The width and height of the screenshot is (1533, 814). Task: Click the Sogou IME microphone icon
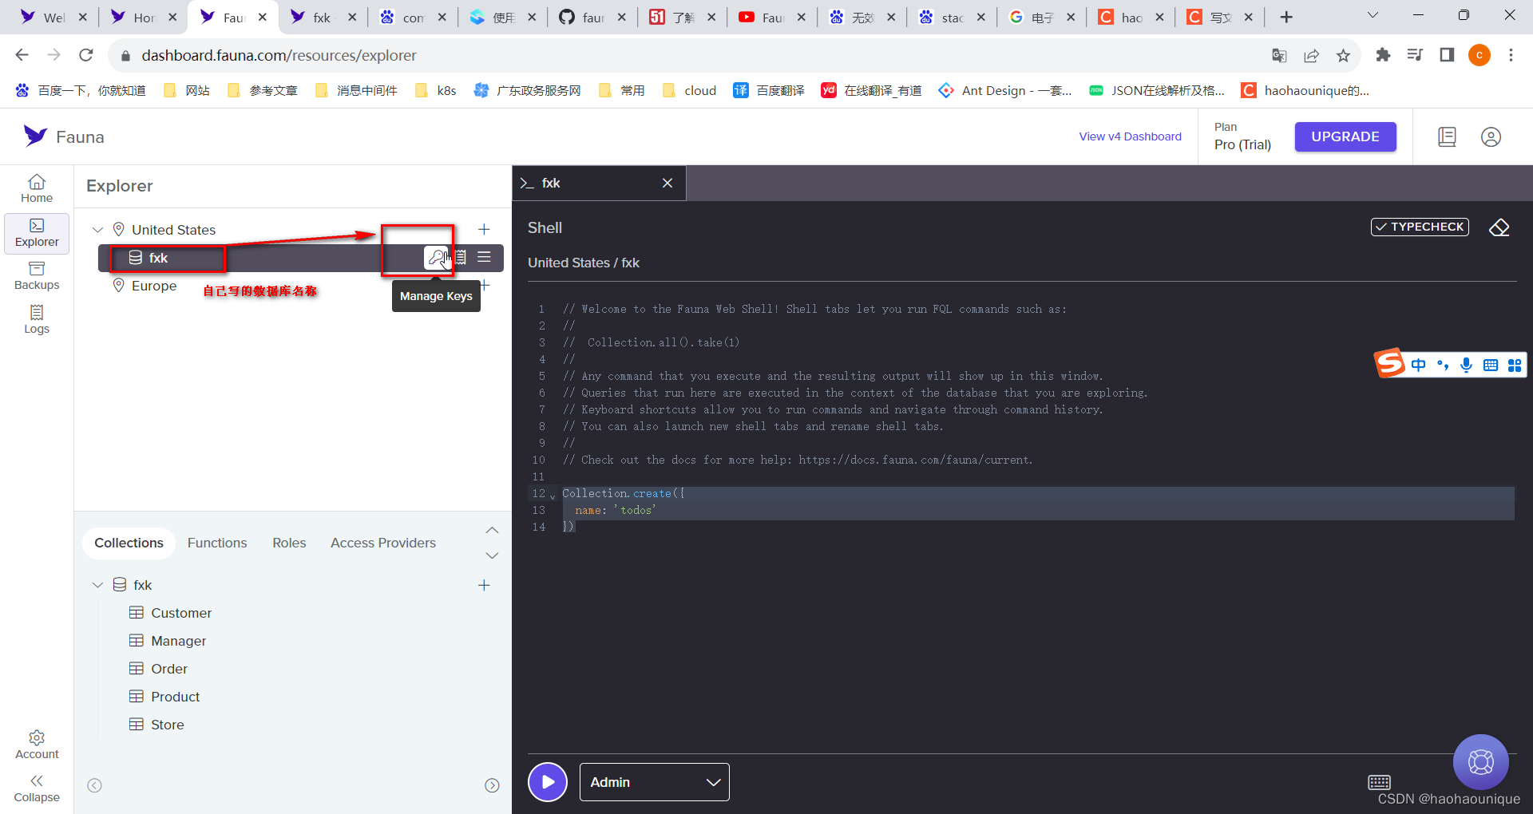[1466, 365]
